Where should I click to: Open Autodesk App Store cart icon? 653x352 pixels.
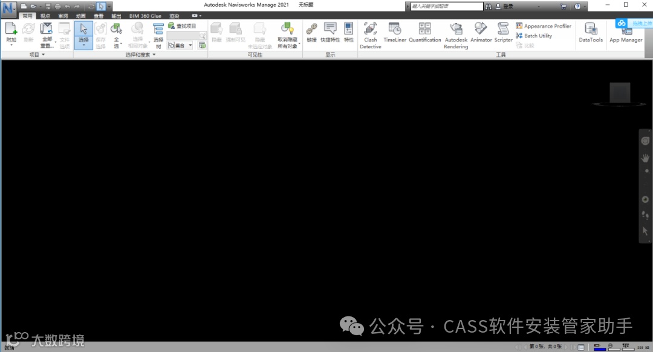pos(564,6)
